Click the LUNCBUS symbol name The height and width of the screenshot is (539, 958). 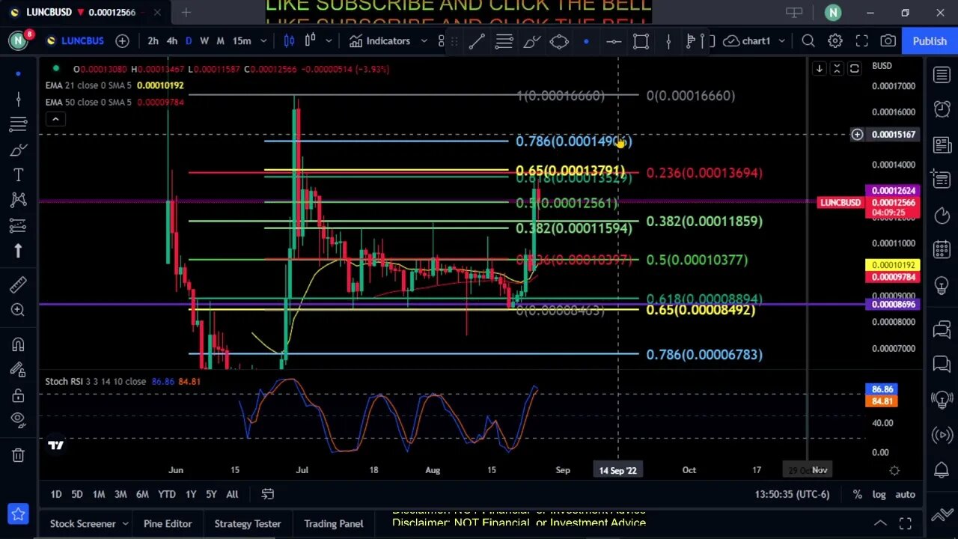[x=82, y=41]
